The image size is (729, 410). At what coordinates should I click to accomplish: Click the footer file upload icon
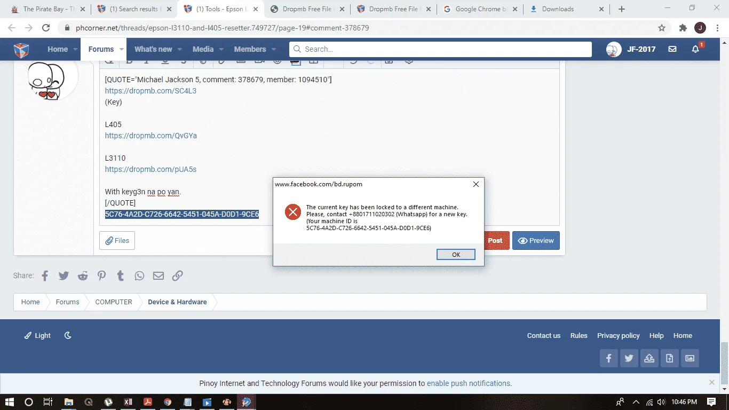click(670, 358)
